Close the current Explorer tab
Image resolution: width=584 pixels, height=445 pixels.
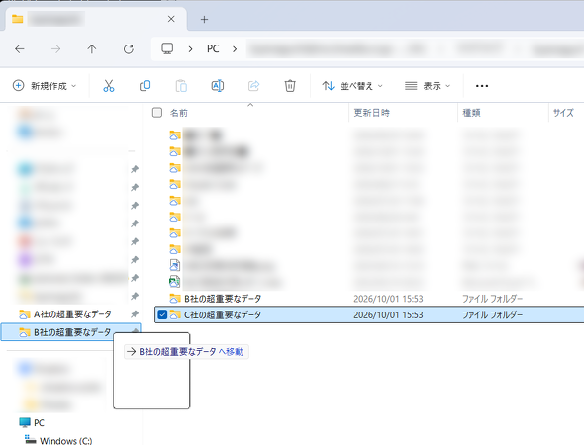[x=171, y=19]
